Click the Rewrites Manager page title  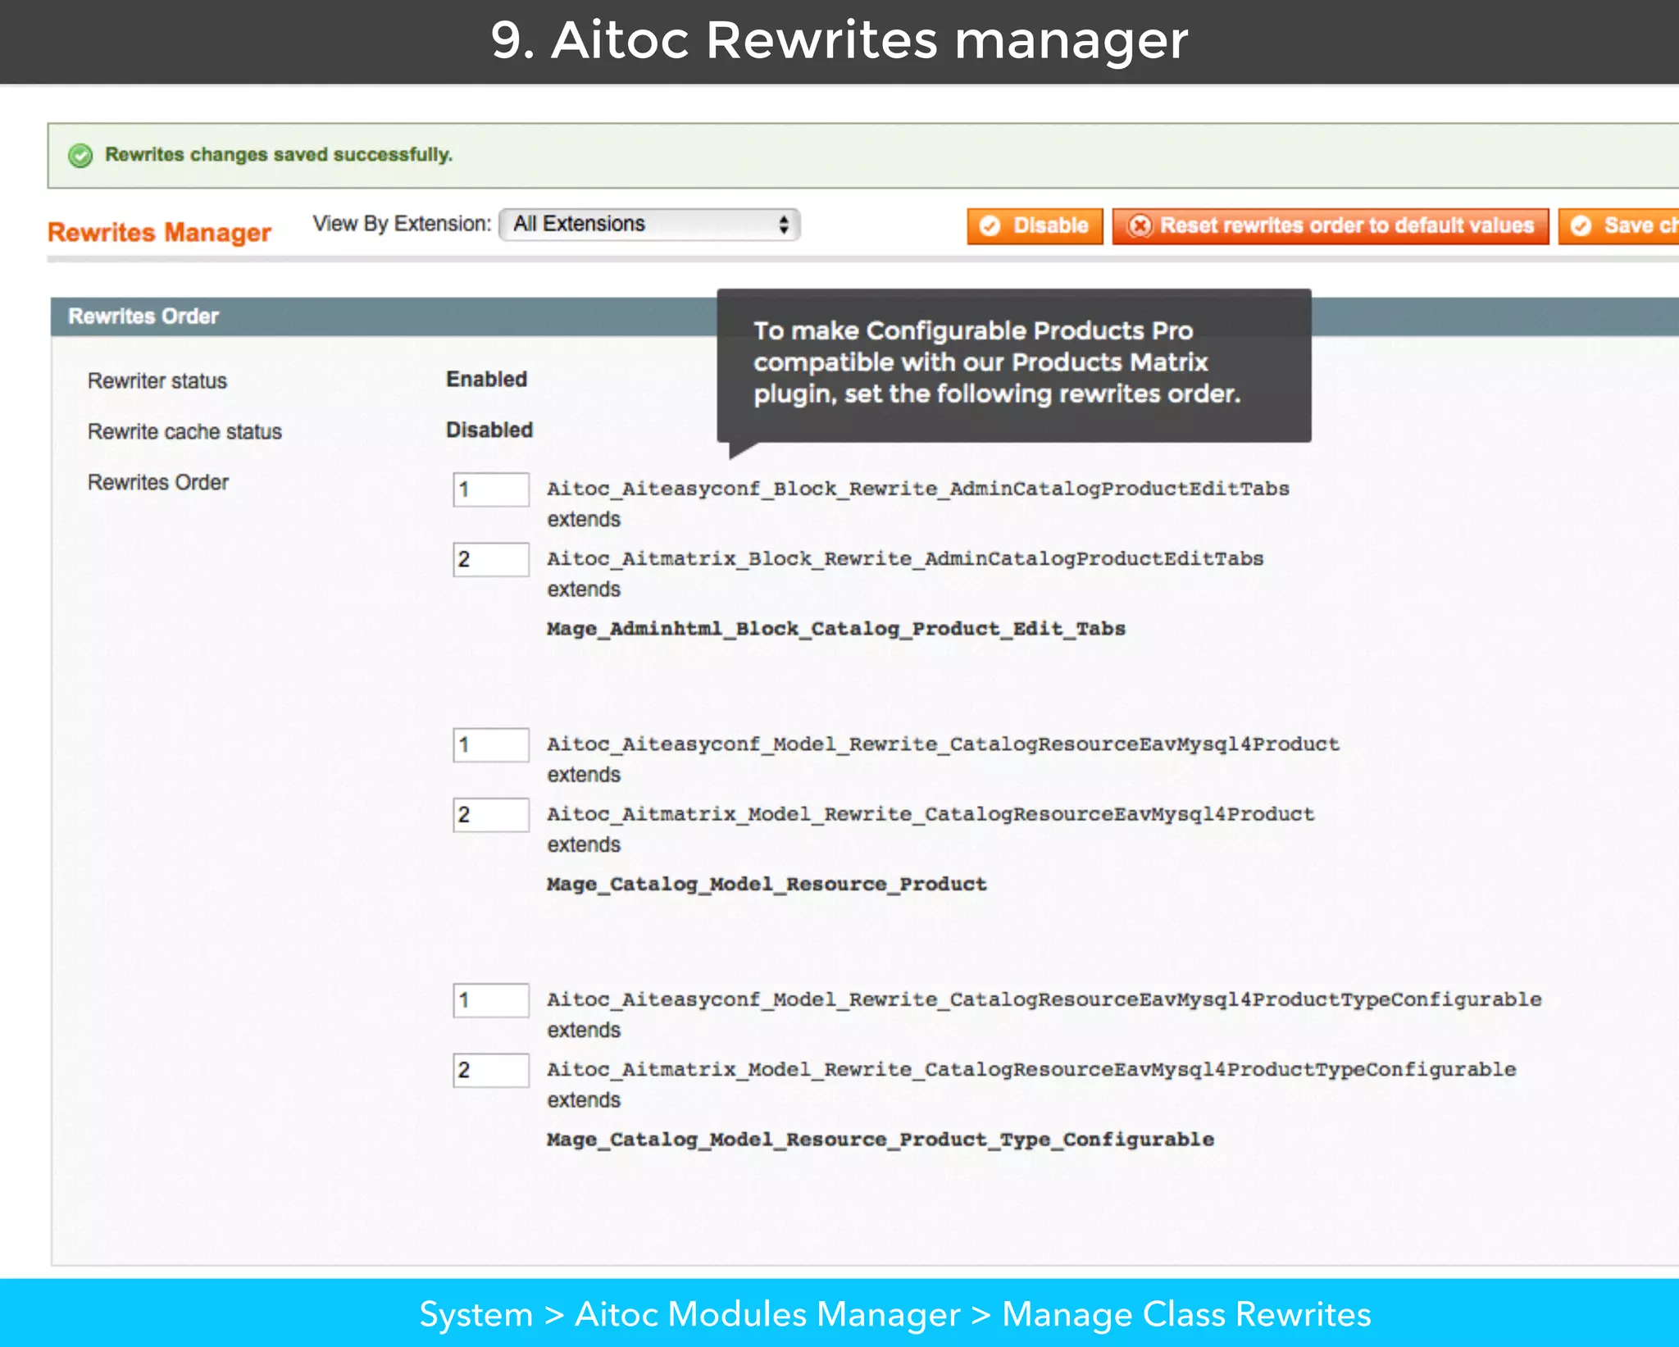[x=159, y=233]
